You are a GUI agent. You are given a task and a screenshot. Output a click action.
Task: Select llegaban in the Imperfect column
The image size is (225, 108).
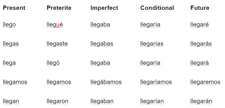[102, 101]
